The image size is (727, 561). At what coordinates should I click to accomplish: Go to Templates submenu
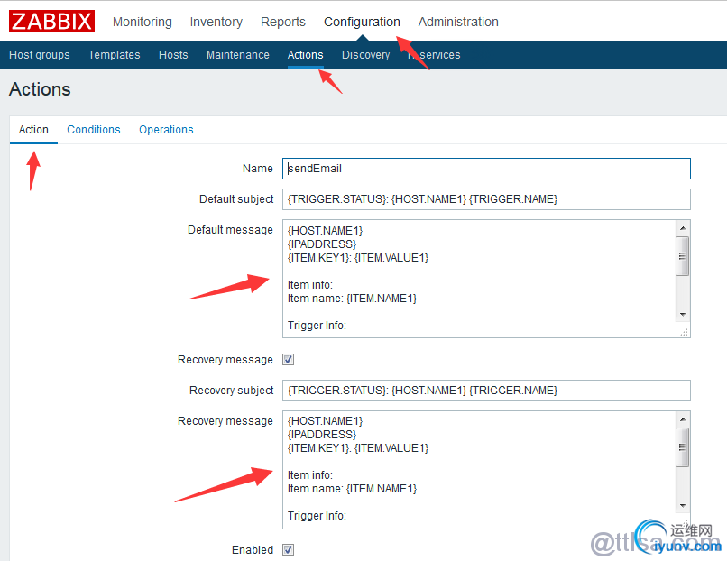[x=114, y=55]
